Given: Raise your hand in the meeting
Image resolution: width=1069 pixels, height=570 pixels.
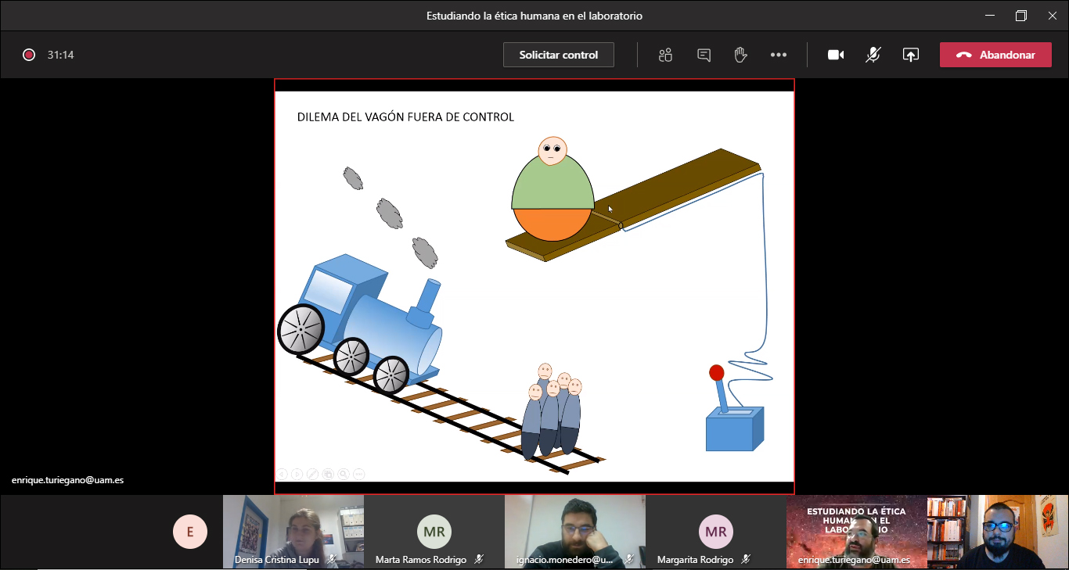Looking at the screenshot, I should click(740, 55).
